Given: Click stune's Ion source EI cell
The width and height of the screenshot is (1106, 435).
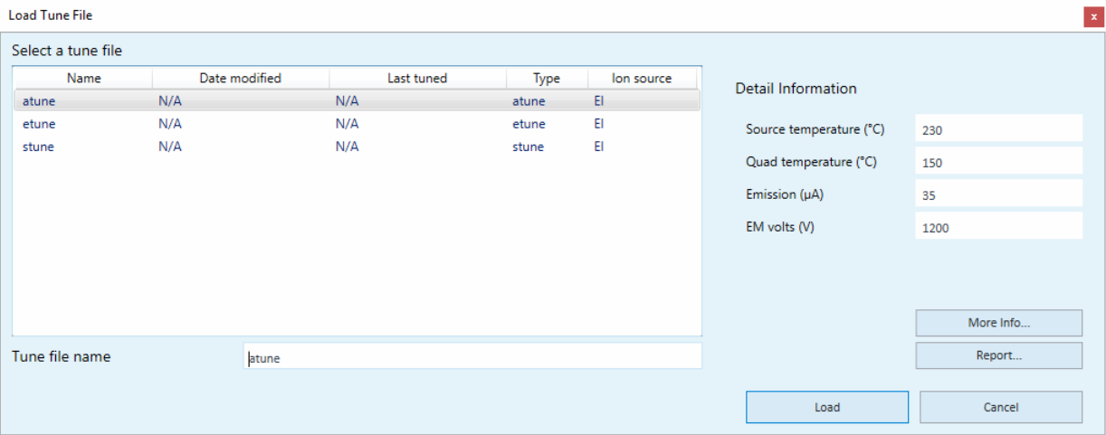Looking at the screenshot, I should click(x=598, y=147).
